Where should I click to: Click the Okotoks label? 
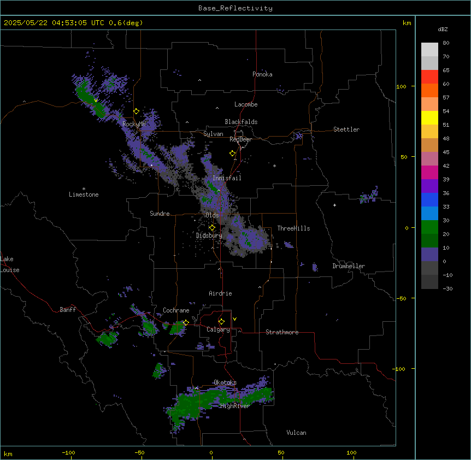[x=225, y=382]
